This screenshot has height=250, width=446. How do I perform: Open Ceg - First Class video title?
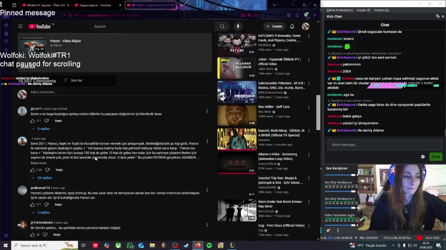click(281, 225)
